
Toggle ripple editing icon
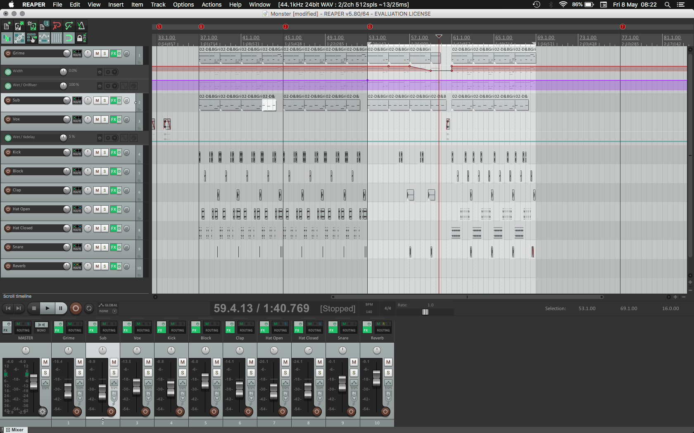point(31,38)
